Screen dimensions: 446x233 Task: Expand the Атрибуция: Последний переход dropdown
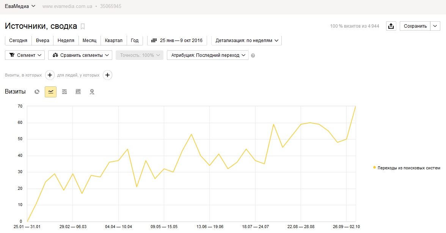click(x=207, y=55)
